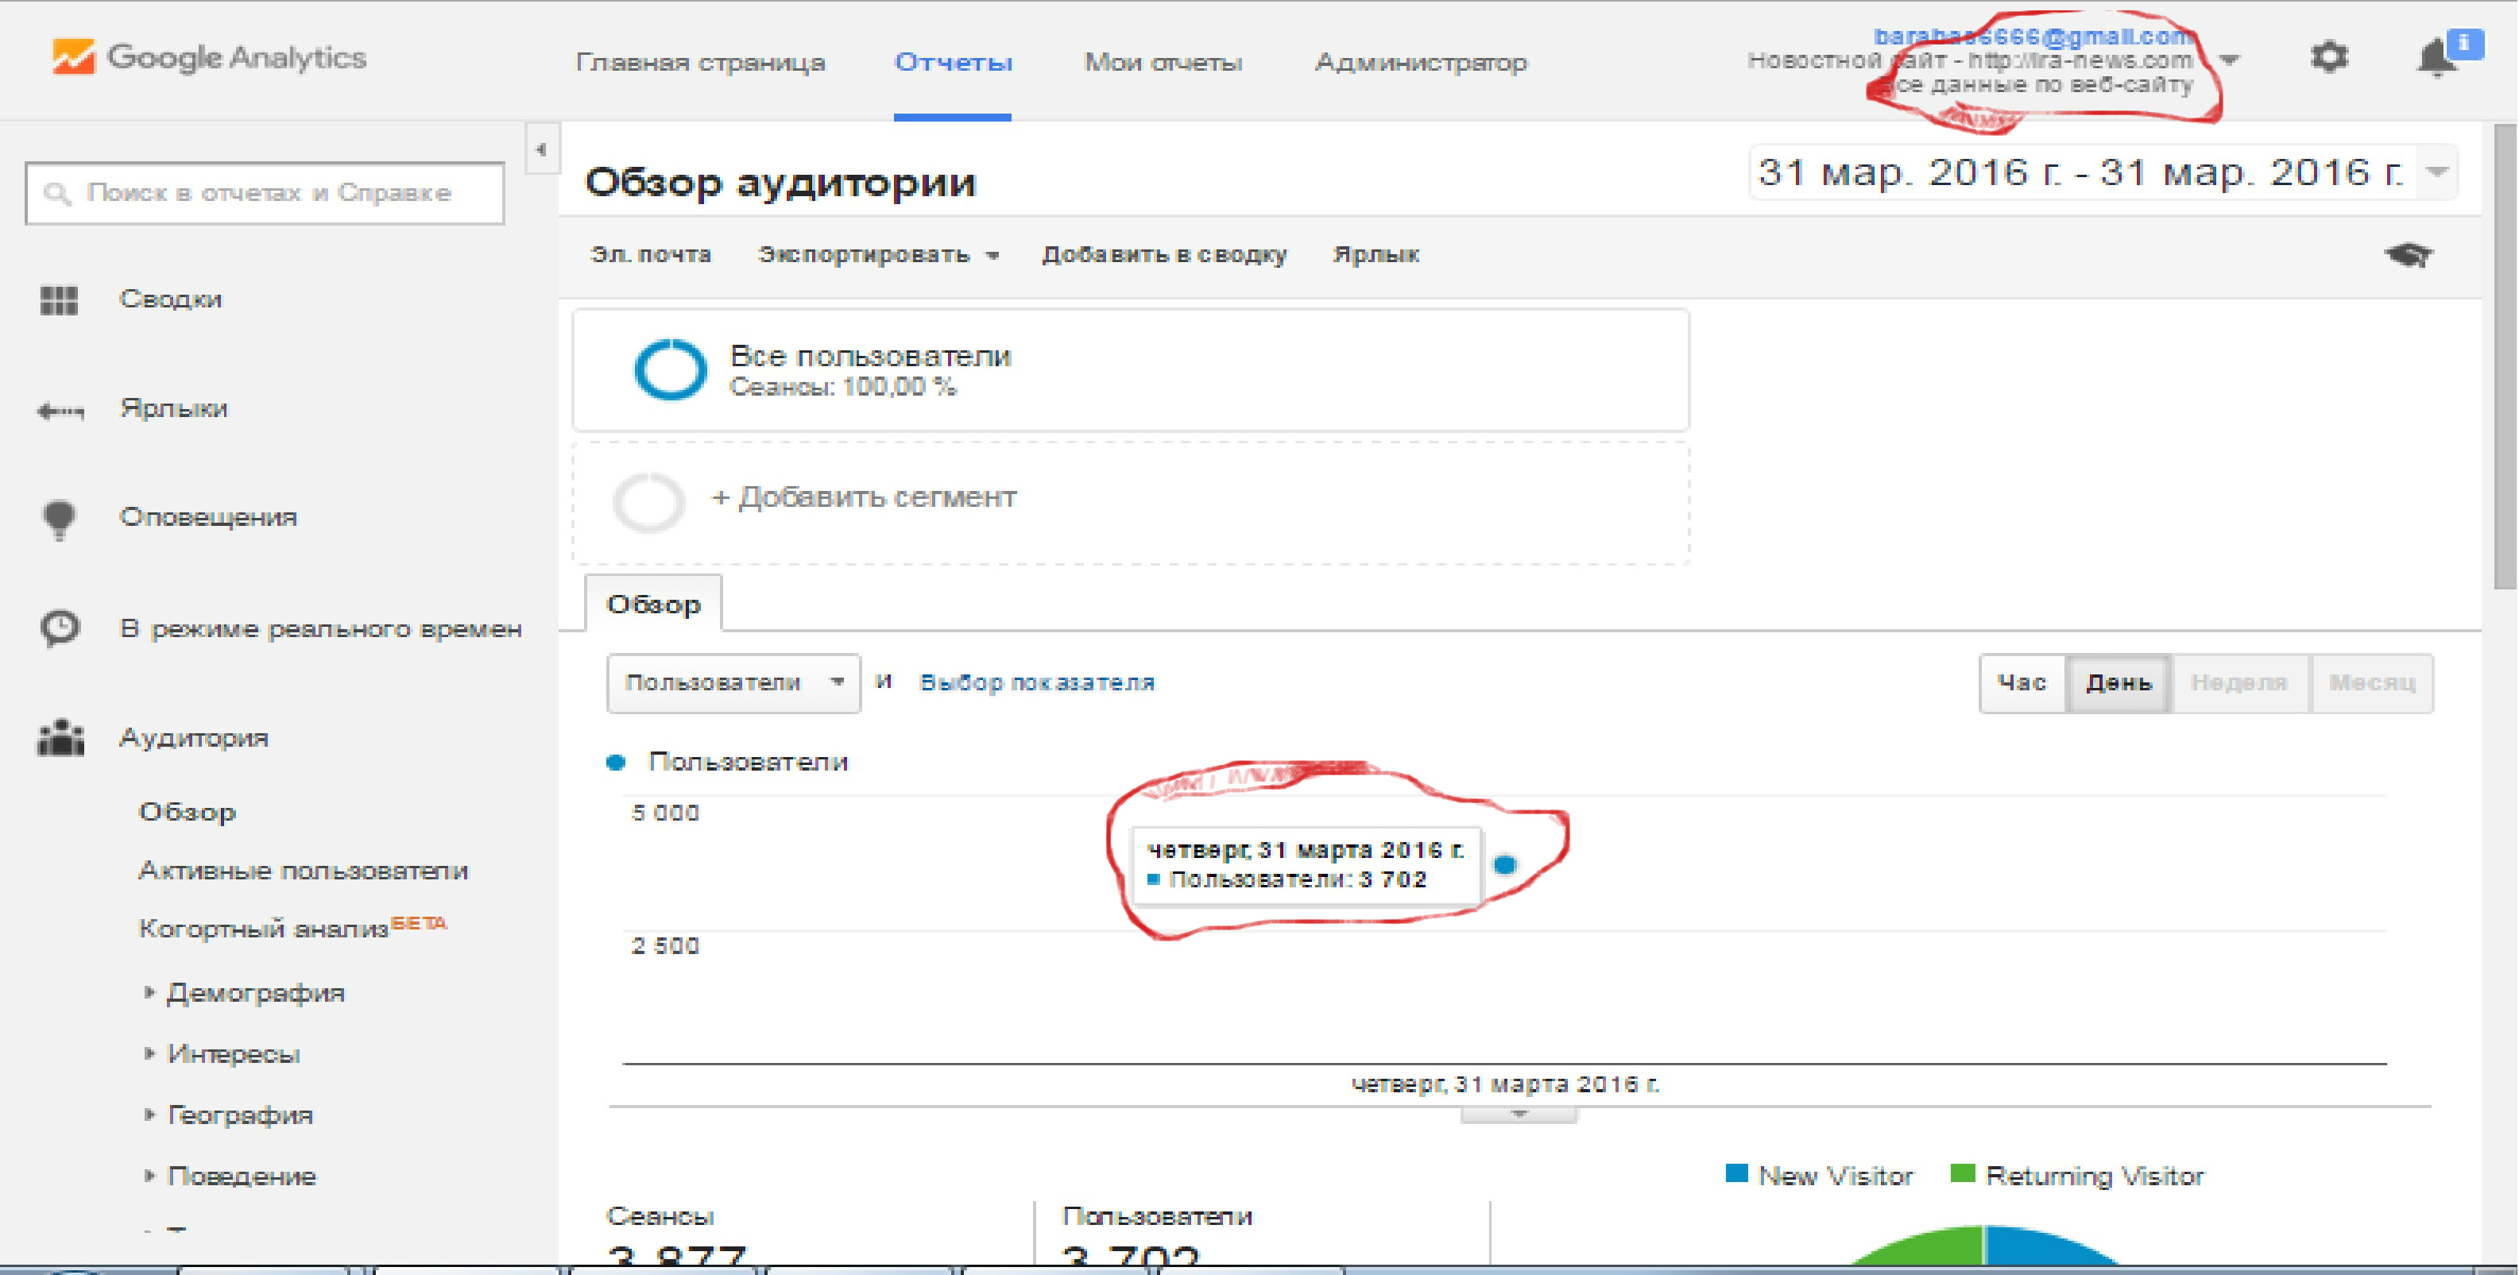Open the date range picker
This screenshot has height=1275, width=2519.
2103,173
